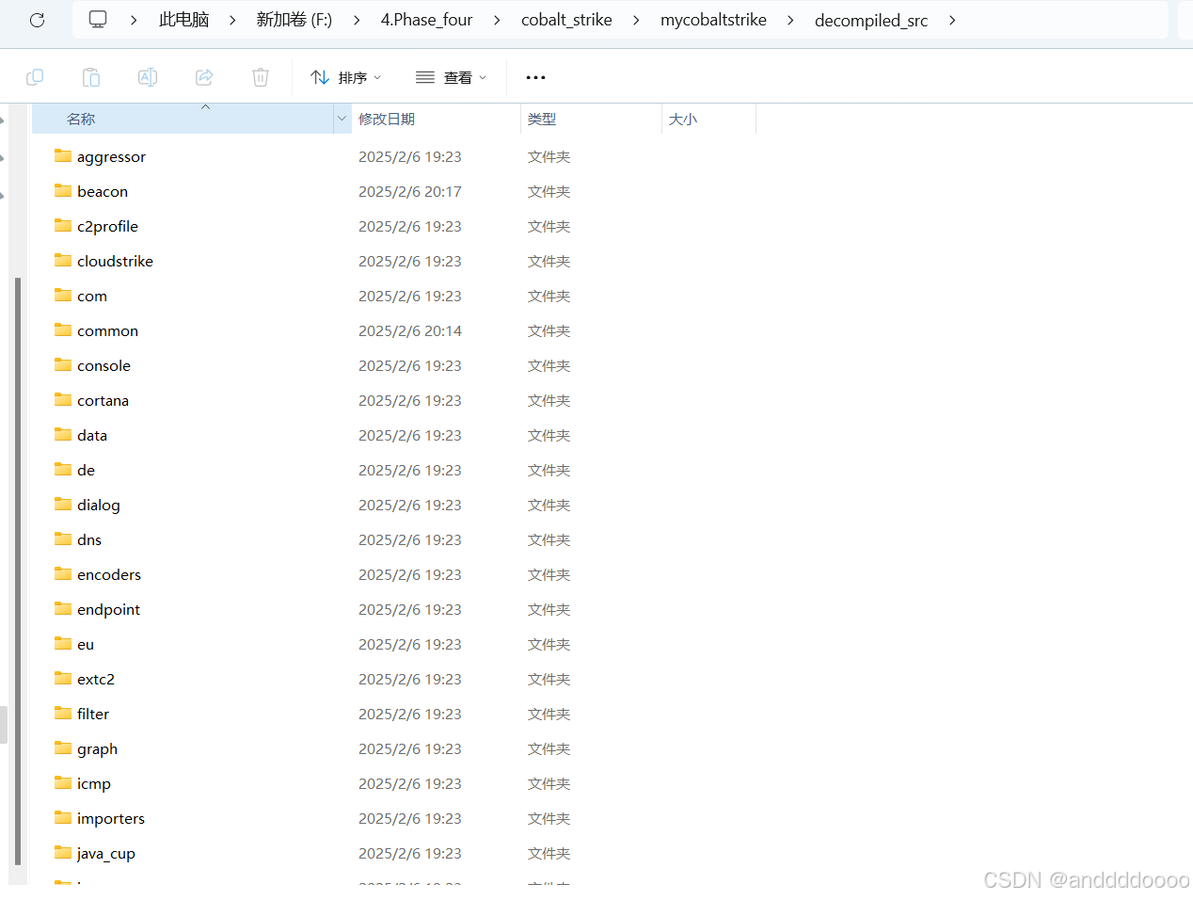The image size is (1193, 900).
Task: Click the data folder icon
Action: pos(63,435)
